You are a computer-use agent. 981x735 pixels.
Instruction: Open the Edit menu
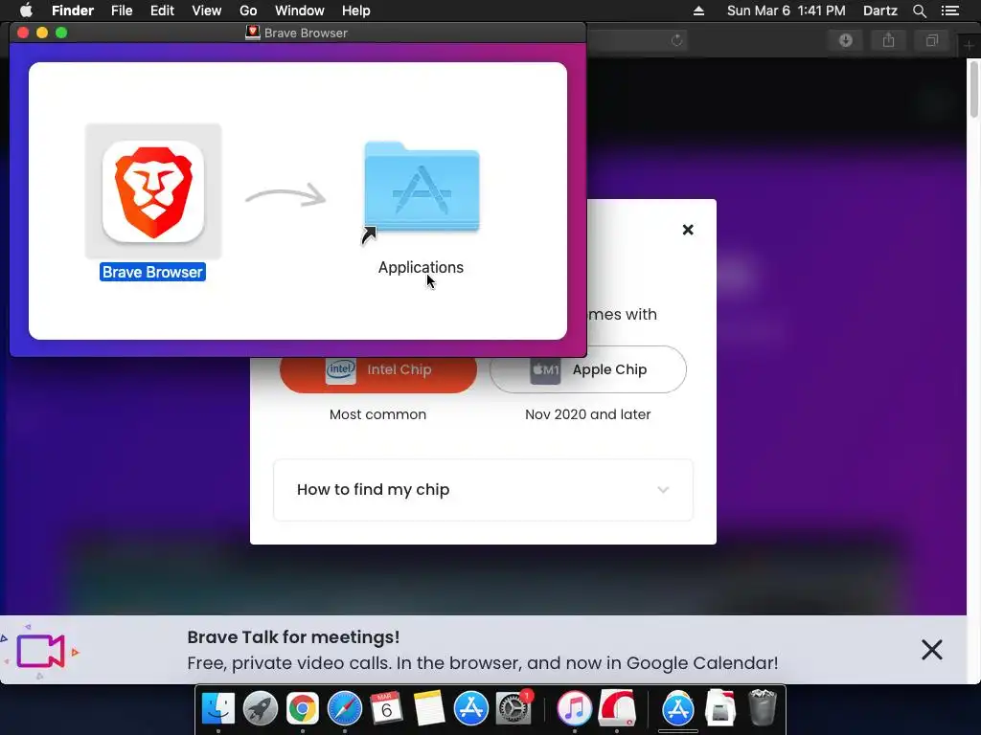click(162, 11)
